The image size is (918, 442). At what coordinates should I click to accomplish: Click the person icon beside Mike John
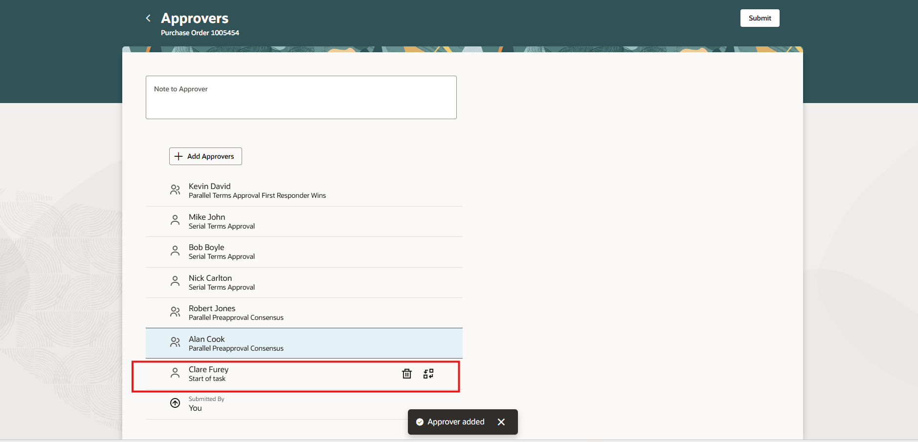pyautogui.click(x=175, y=220)
